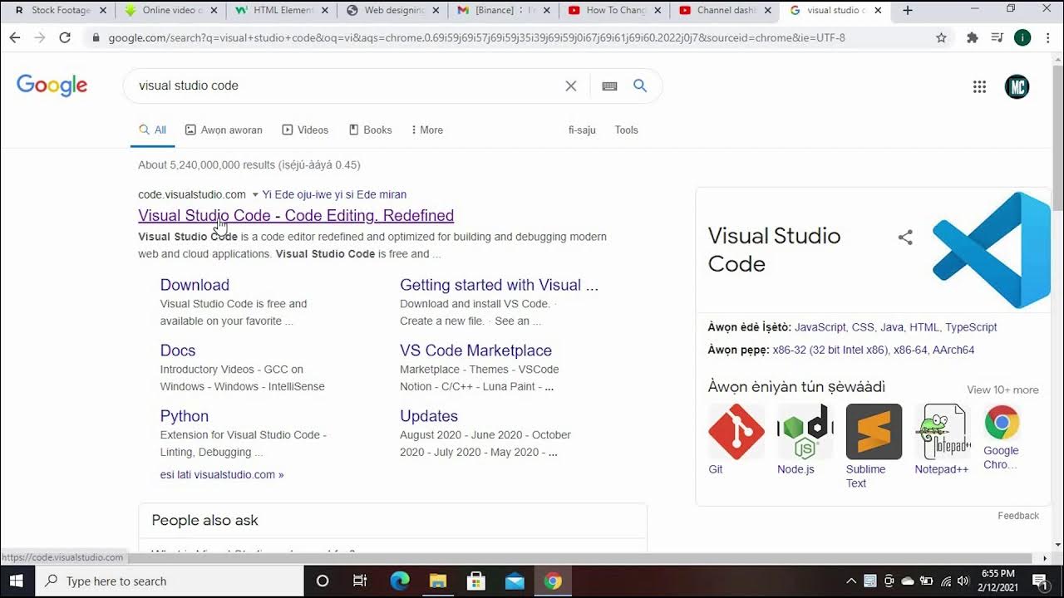This screenshot has width=1064, height=598.
Task: Select the All results tab
Action: coord(152,130)
